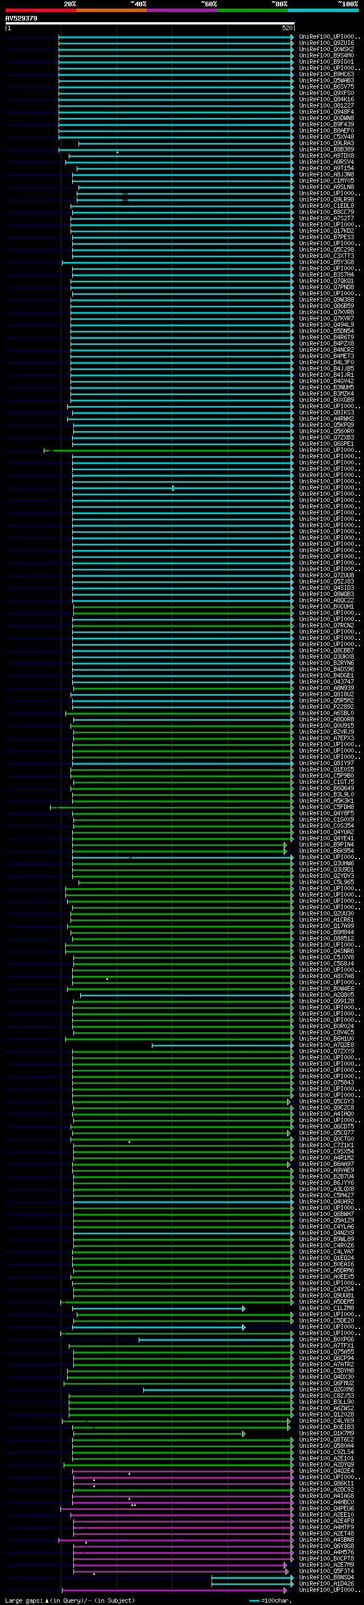Click the red 20% identity legend segment
364x1605 pixels.
pos(40,10)
